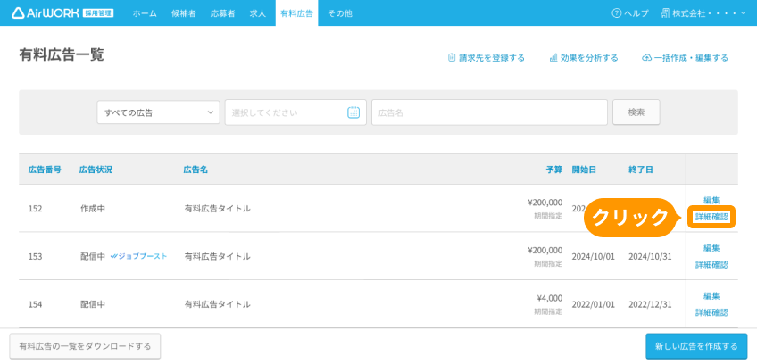The height and width of the screenshot is (364, 757).
Task: Go to the 応募者 tab
Action: tap(222, 13)
